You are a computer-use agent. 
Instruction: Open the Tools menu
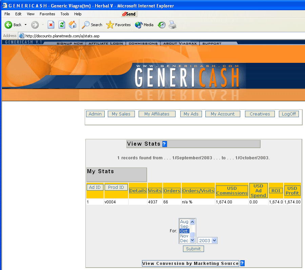65,14
